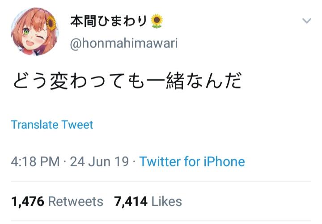Open the Likes list label
Viewport: 322px width, 224px height.
click(x=166, y=201)
